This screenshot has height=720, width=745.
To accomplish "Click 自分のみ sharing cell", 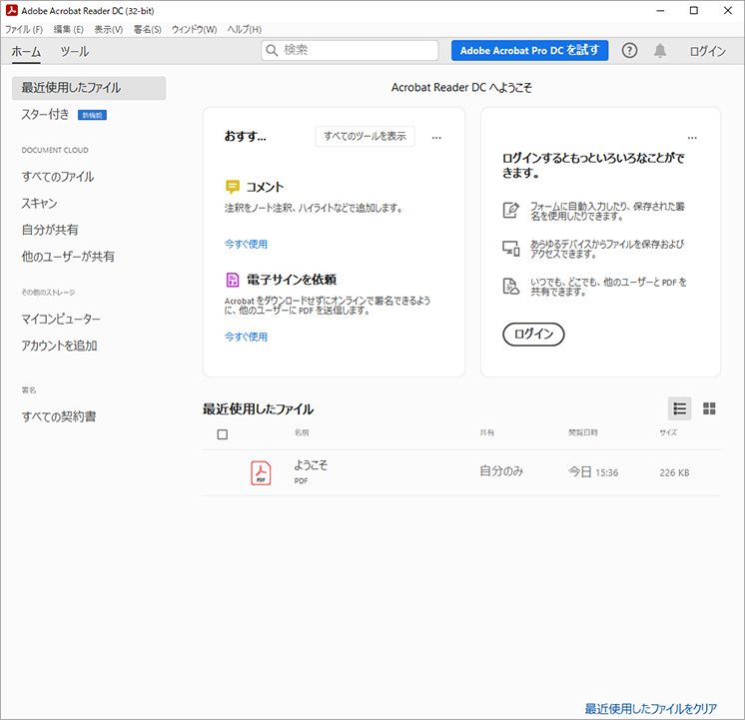I will [501, 471].
